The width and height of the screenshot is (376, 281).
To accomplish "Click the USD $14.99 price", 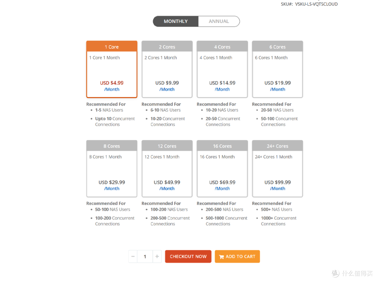I will pyautogui.click(x=222, y=83).
